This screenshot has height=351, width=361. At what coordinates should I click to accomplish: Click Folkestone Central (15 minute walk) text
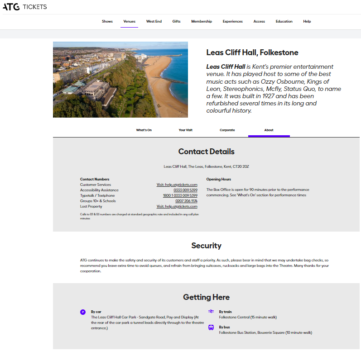point(248,318)
